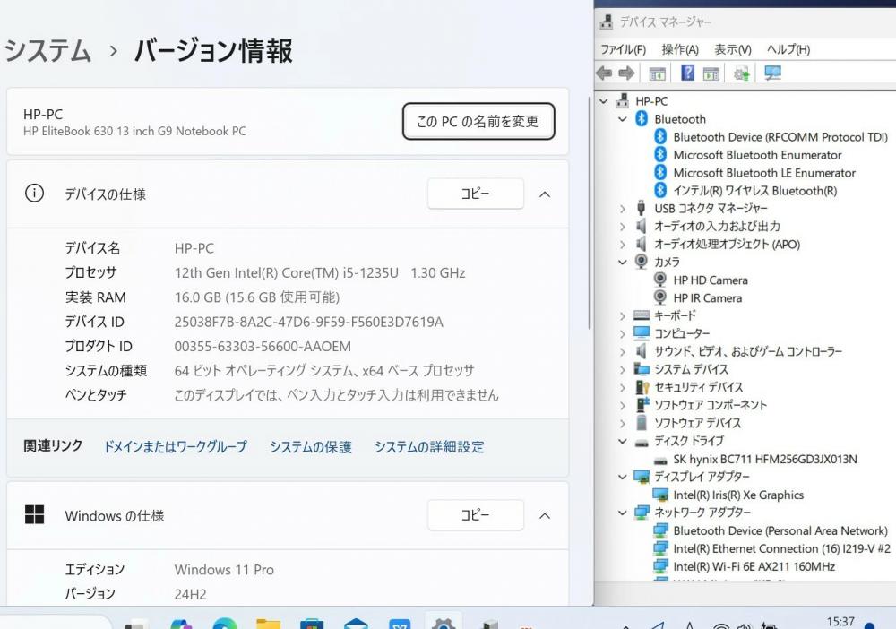Copy Windows specifications with コピー button
The image size is (896, 629).
476,515
